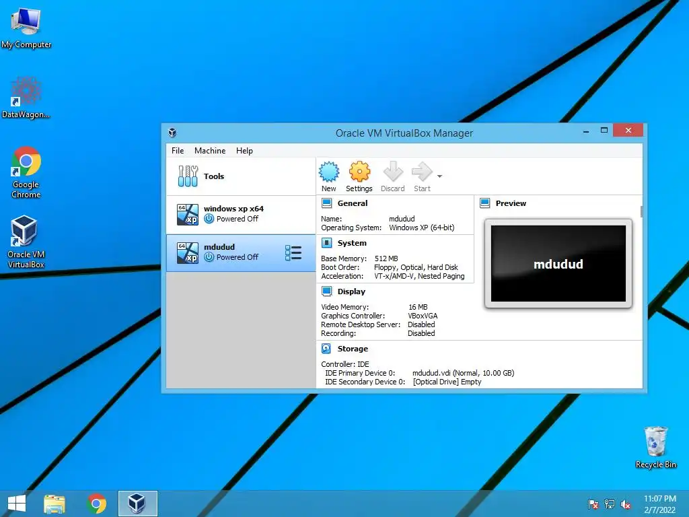689x517 pixels.
Task: Click the [Optical Drive] Empty entry
Action: [447, 382]
